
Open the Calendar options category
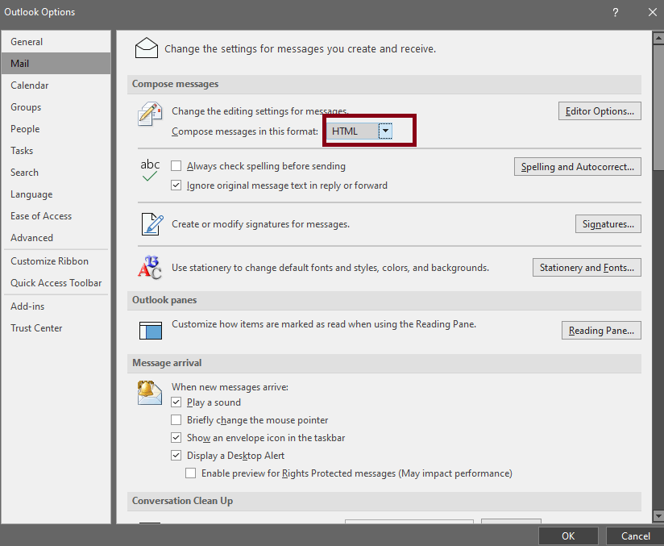click(56, 85)
